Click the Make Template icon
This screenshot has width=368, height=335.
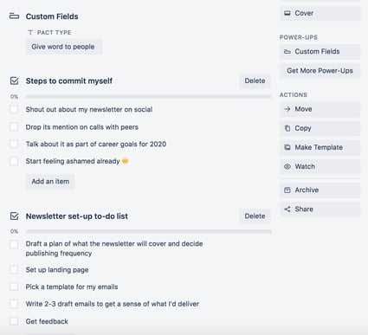coord(287,147)
